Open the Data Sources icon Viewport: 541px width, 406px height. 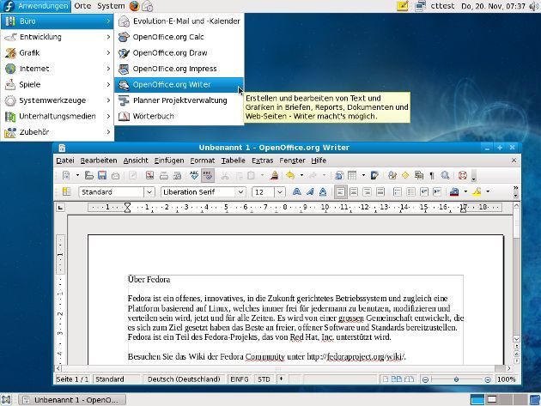click(x=419, y=176)
